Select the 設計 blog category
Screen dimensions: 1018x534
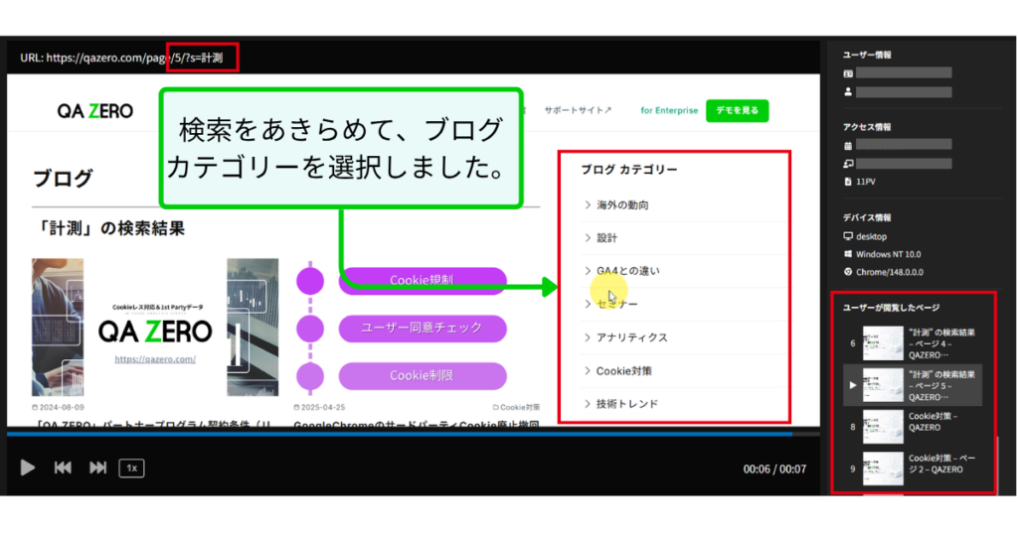pos(607,238)
